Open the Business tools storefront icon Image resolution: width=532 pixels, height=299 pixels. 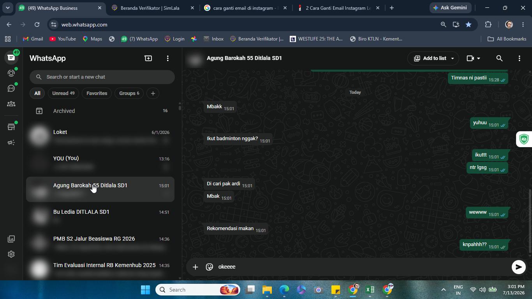(x=11, y=127)
